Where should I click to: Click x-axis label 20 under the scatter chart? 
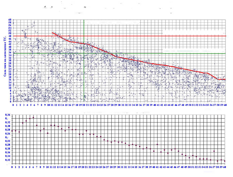click(84, 105)
